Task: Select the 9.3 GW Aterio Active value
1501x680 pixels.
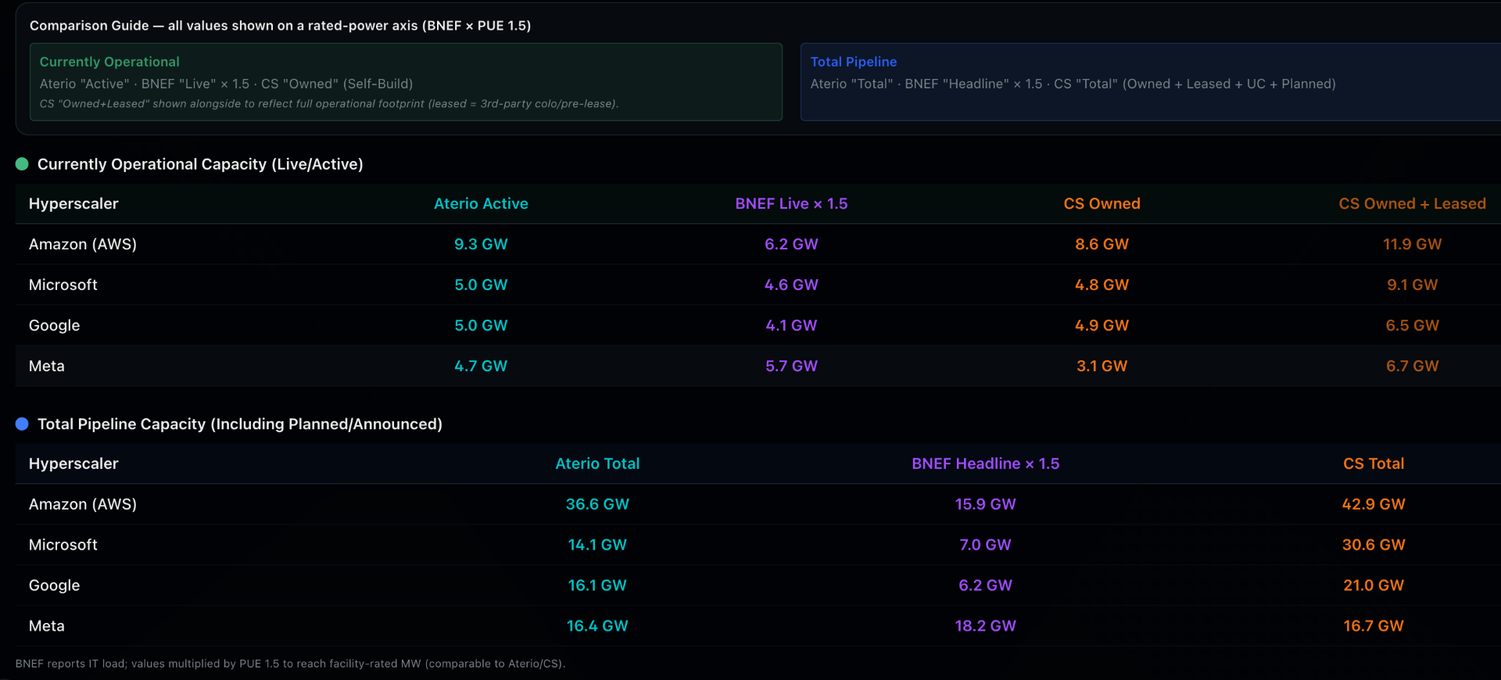Action: coord(481,245)
